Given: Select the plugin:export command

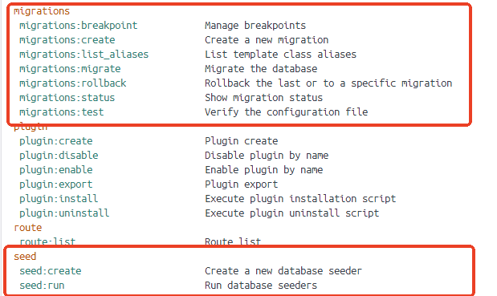Looking at the screenshot, I should 56,184.
